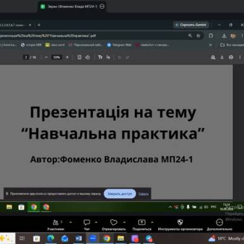Screen dimensions: 244x244
Task: Open Zoom app from local taskbar
Action: point(93,238)
